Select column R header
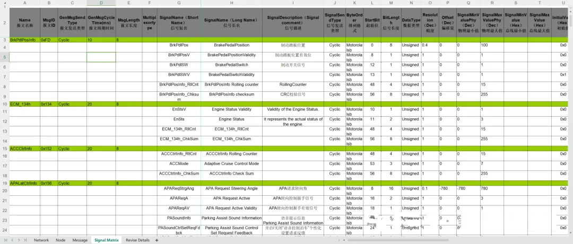 (x=492, y=3)
